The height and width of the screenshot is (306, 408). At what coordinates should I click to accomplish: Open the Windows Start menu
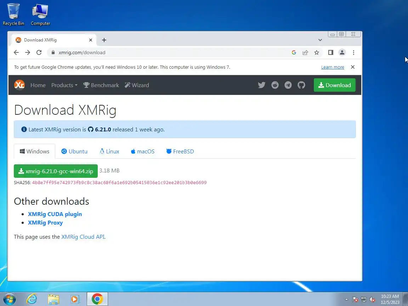[9, 299]
